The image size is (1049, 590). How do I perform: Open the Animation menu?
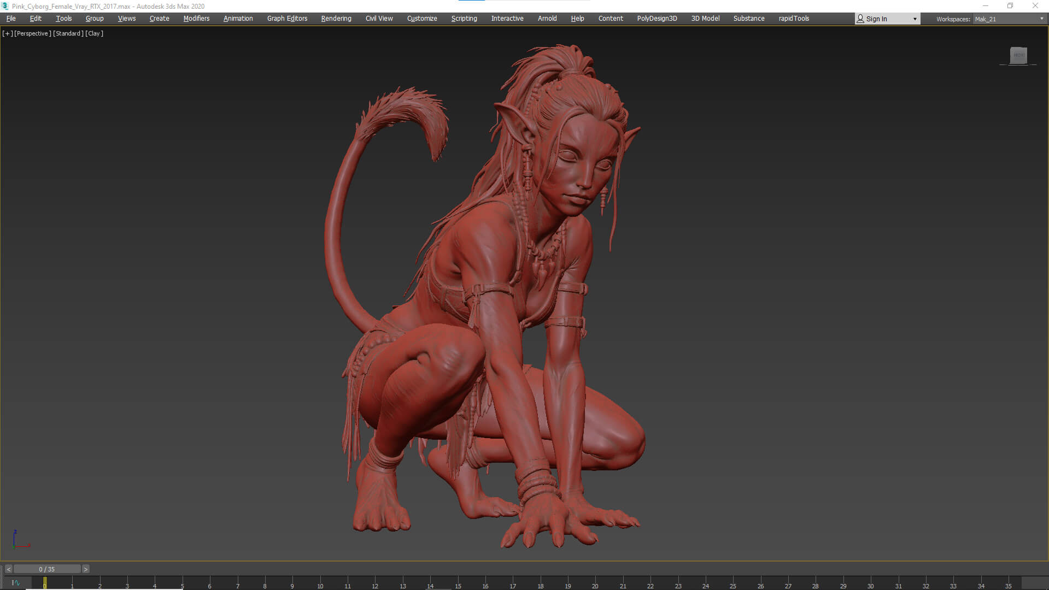238,19
